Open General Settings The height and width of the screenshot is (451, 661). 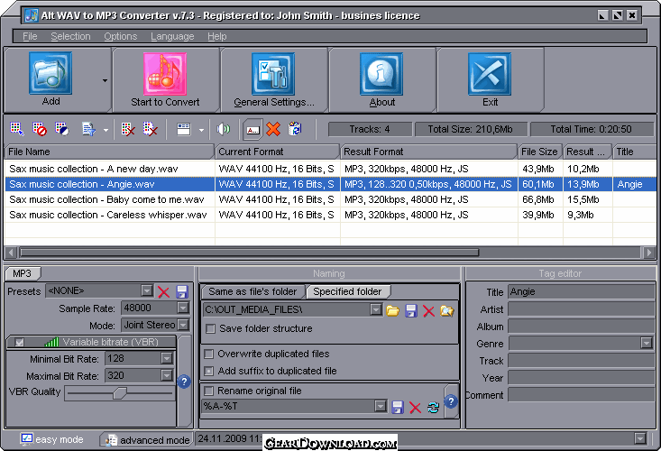click(x=273, y=79)
